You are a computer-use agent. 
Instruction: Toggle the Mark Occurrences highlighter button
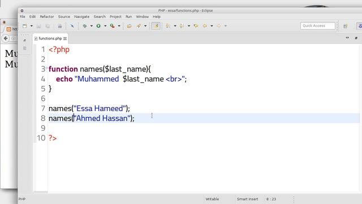coord(156,26)
